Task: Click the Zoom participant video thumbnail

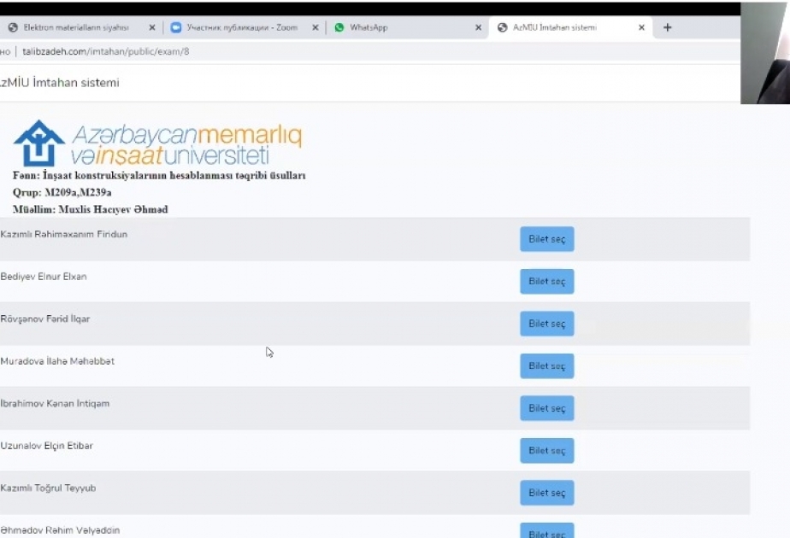Action: pos(765,53)
